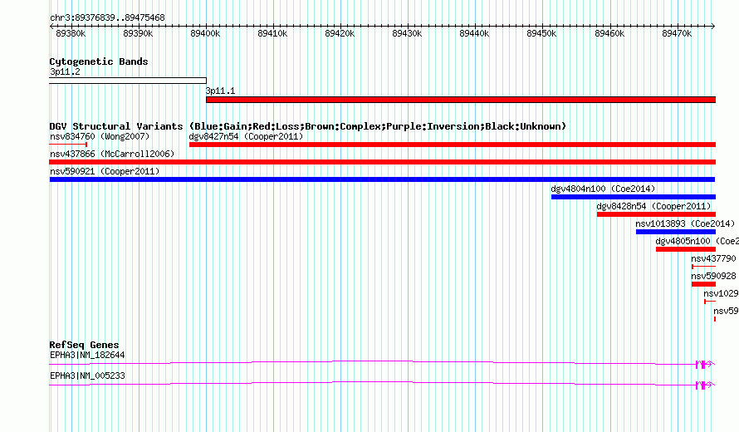Click the Cytogenetic Bands track title
Viewport: 739px width, 432px height.
coord(99,61)
